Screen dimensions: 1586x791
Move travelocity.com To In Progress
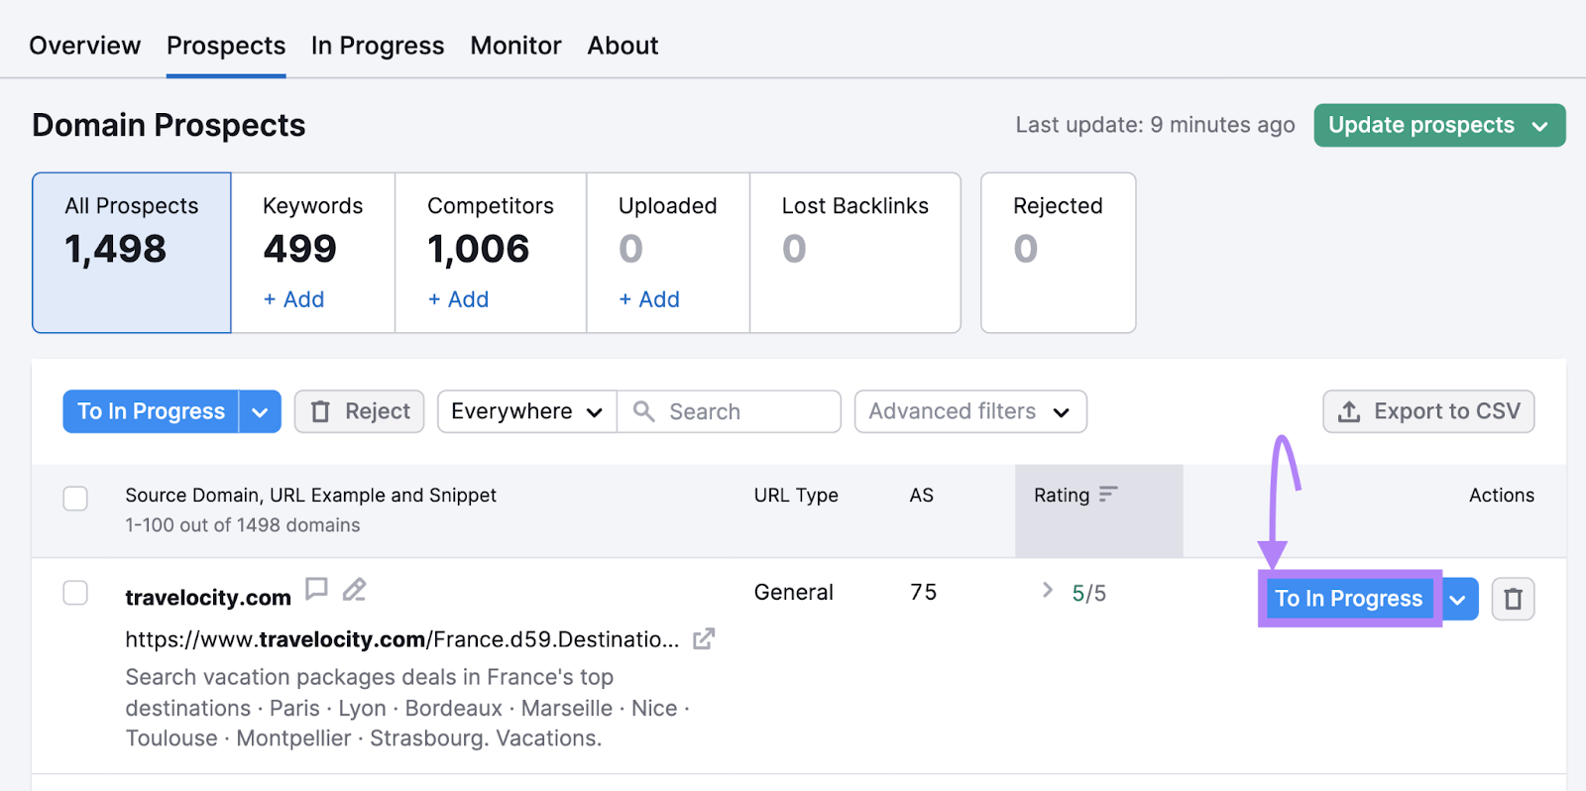1348,599
